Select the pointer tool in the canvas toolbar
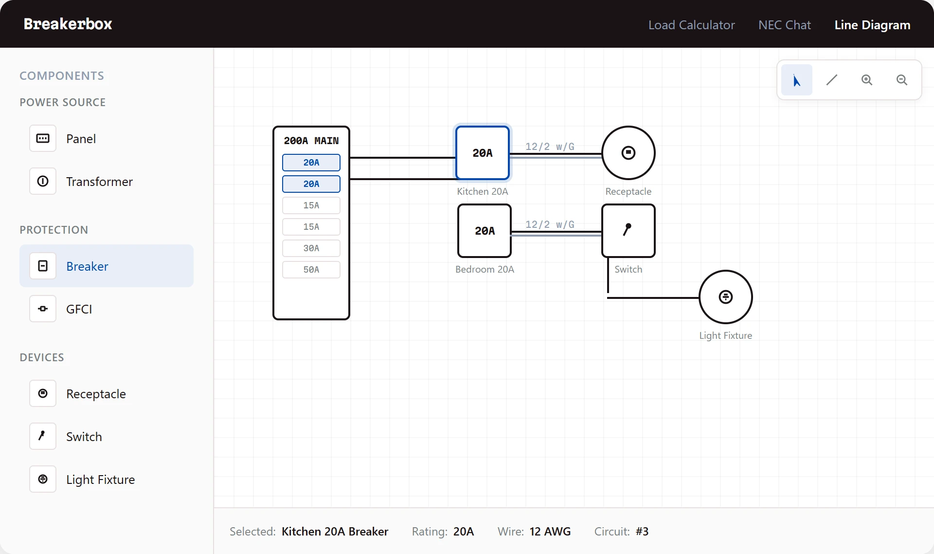This screenshot has height=554, width=934. click(796, 80)
